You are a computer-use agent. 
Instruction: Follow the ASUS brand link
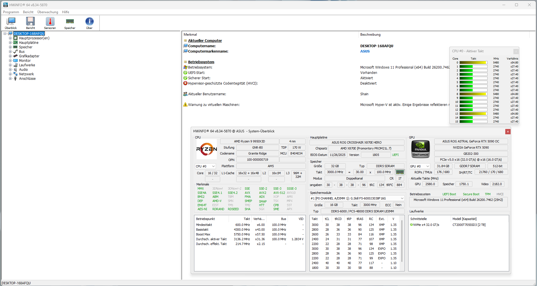click(x=365, y=51)
